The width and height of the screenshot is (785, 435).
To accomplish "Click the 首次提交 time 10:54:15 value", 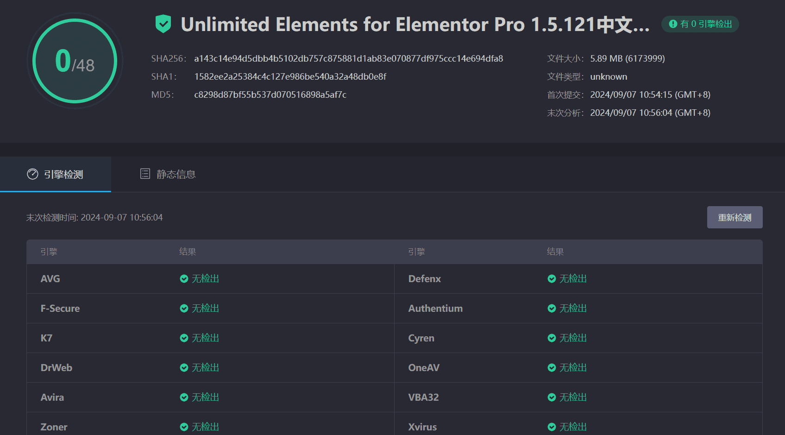I will (650, 95).
